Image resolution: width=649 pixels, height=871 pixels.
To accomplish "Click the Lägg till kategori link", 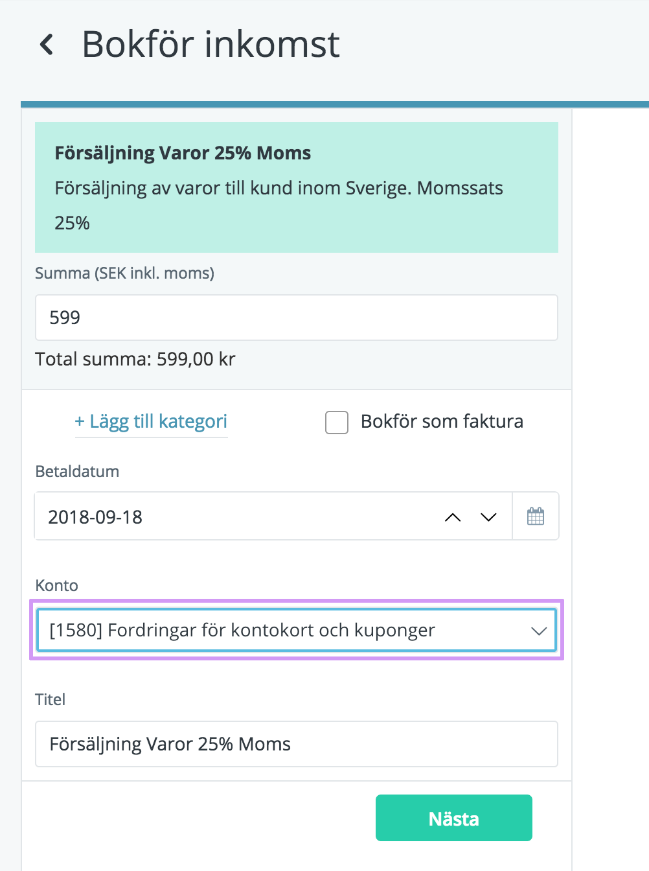I will 151,421.
